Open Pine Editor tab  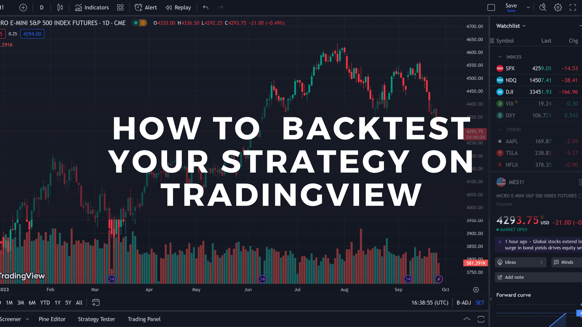click(x=52, y=319)
